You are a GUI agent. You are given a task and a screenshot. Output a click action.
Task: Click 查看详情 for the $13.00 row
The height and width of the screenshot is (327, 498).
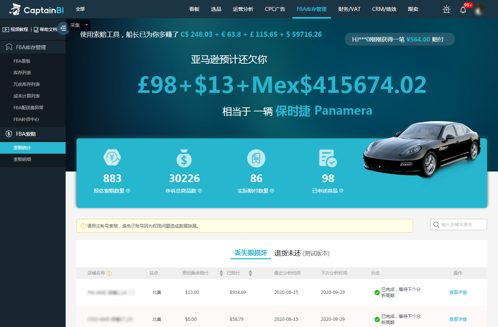(458, 292)
